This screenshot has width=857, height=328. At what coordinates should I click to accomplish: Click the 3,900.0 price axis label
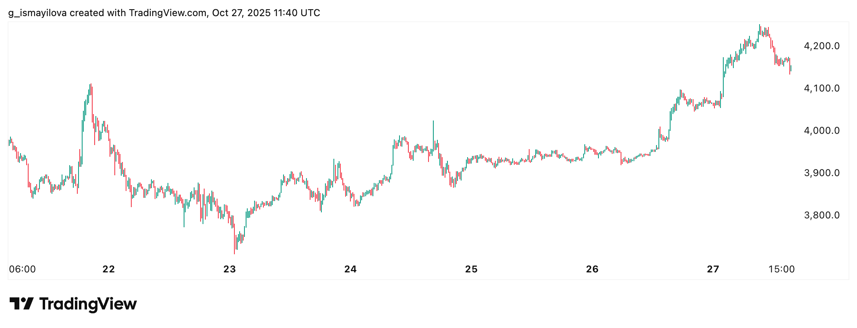tap(822, 173)
